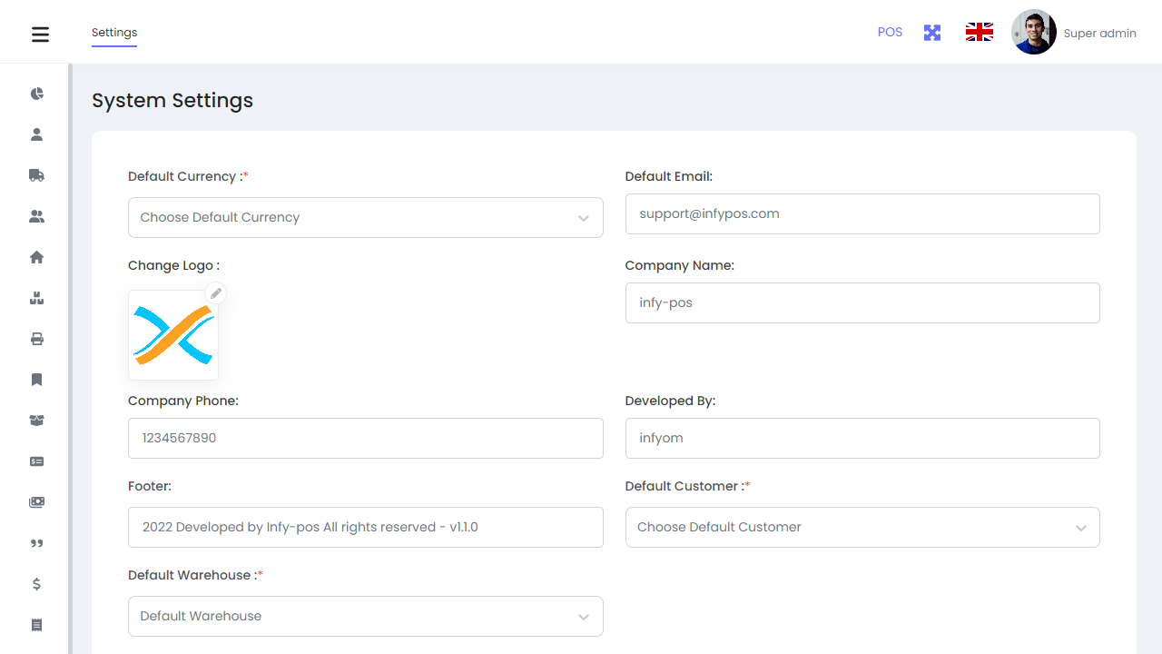The width and height of the screenshot is (1162, 654).
Task: Open the Super admin profile menu
Action: [1074, 34]
